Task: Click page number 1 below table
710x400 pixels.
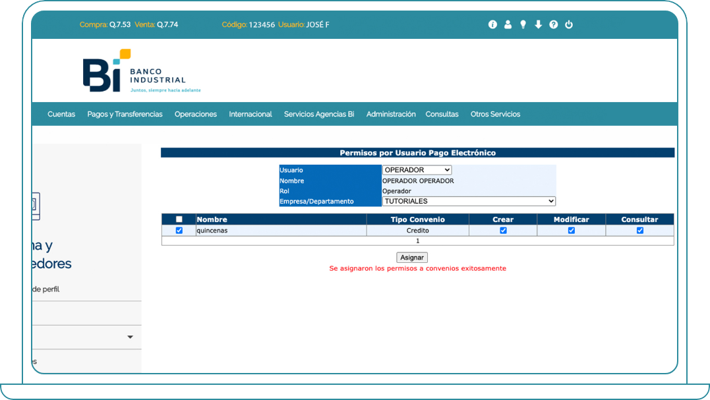Action: point(417,241)
